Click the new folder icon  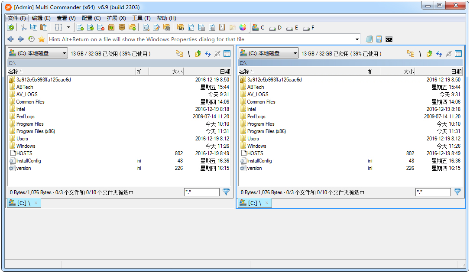pyautogui.click(x=132, y=28)
